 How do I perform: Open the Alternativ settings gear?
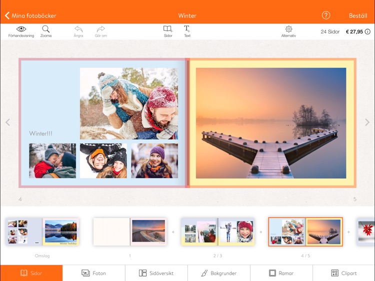pos(288,29)
